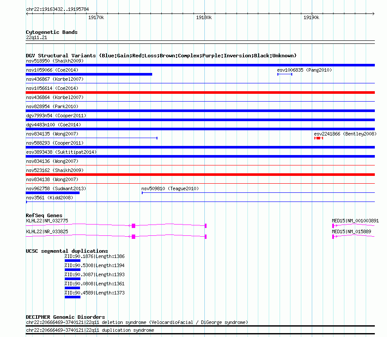Click segmental duplication %ID:90.3087 Length:1393
The width and height of the screenshot is (387, 337).
point(94,274)
